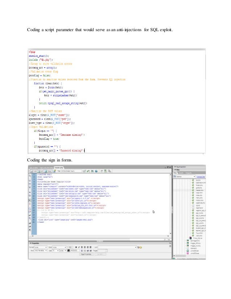Open the Target dropdown in Properties
The width and height of the screenshot is (231, 299).
coord(102,250)
